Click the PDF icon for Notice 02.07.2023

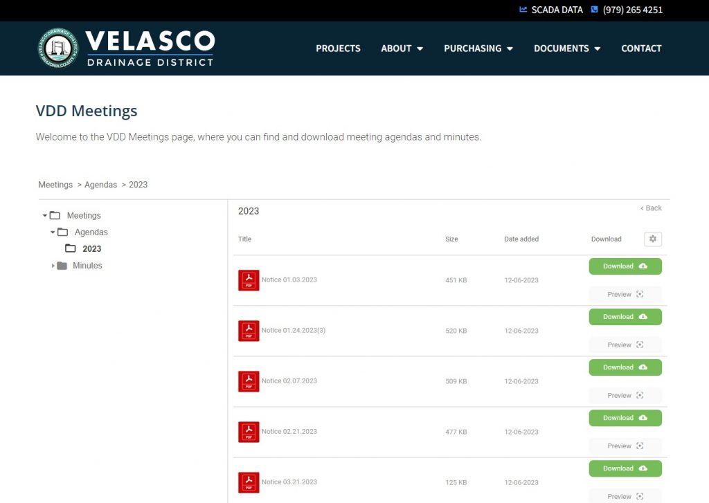pos(249,381)
